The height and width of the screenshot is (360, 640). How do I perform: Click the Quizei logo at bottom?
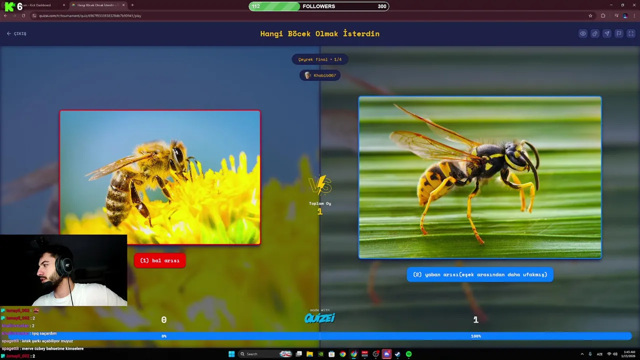[x=320, y=317]
